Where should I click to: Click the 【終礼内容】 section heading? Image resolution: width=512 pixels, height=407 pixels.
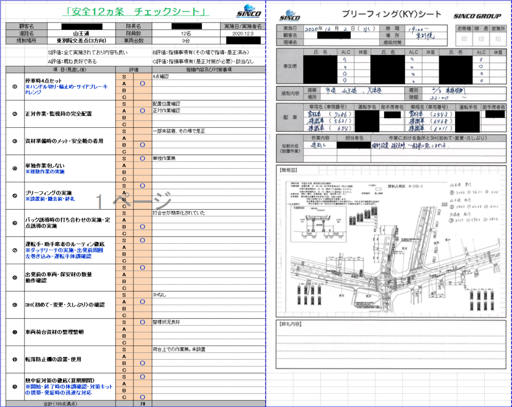(x=290, y=324)
